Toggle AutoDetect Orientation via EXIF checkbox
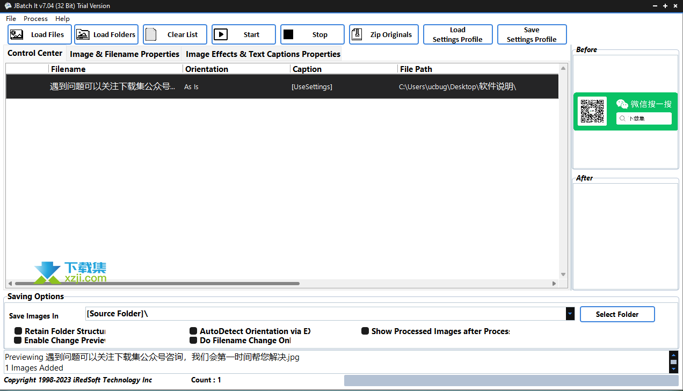Image resolution: width=683 pixels, height=391 pixels. tap(193, 331)
